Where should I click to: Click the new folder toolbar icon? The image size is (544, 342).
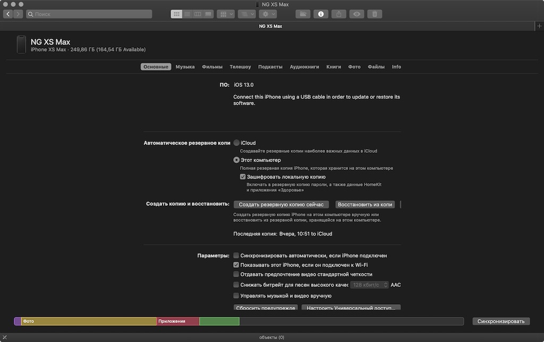click(x=303, y=14)
